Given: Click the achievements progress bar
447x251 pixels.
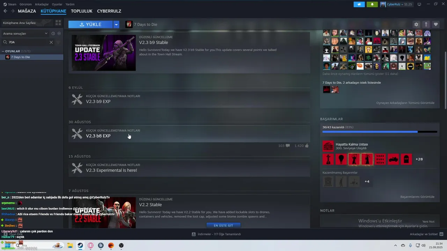Looking at the screenshot, I should click(380, 132).
